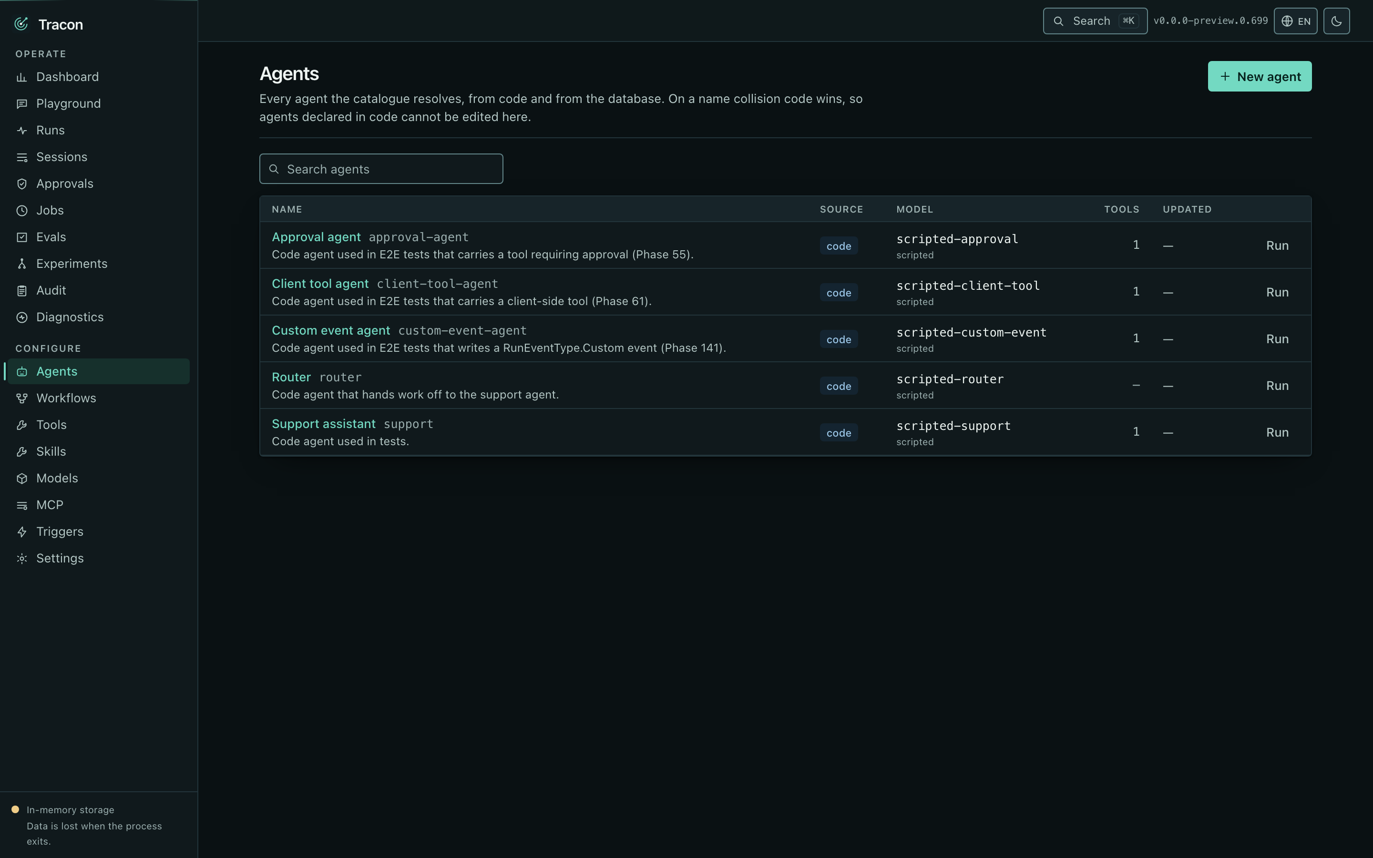Open Runs via its activity pulse icon
This screenshot has height=858, width=1373.
[x=21, y=131]
